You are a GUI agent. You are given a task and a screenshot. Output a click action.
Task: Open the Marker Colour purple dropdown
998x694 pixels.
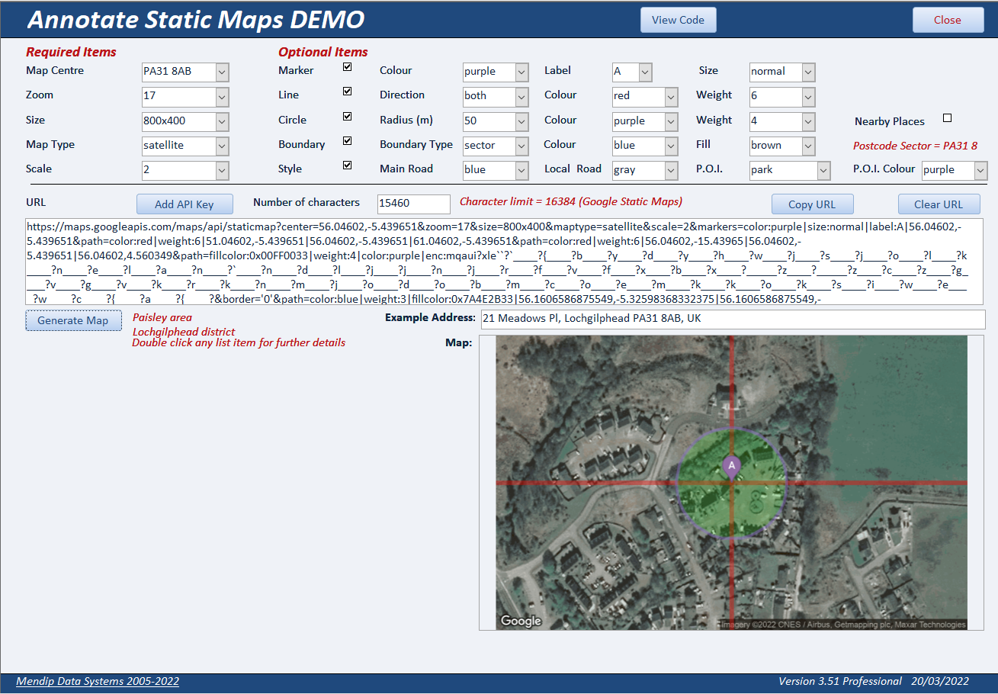522,72
